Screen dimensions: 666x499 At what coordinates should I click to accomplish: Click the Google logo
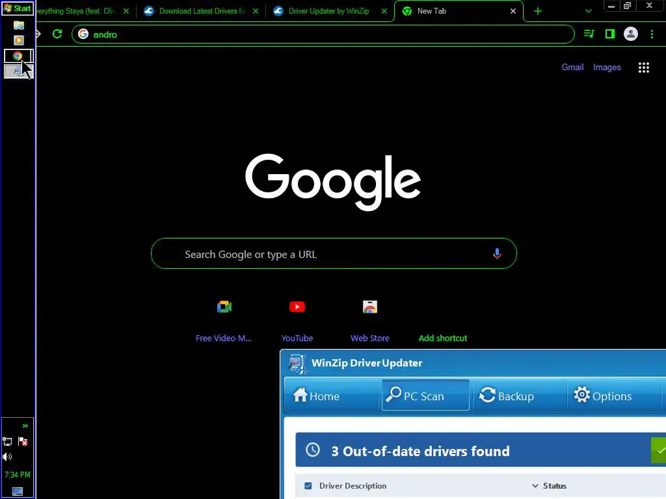pyautogui.click(x=333, y=182)
